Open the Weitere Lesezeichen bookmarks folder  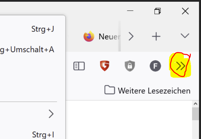(148, 91)
